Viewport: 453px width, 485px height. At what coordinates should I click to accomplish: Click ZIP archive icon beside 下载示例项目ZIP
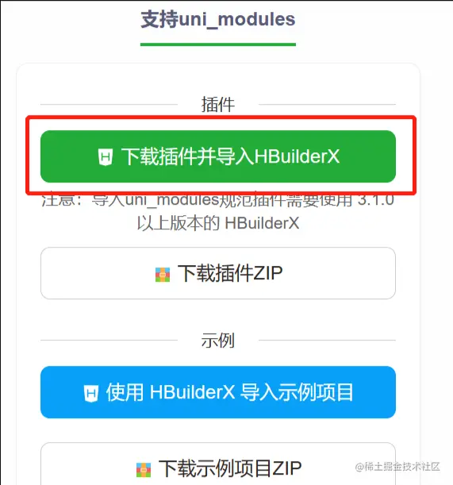point(144,470)
